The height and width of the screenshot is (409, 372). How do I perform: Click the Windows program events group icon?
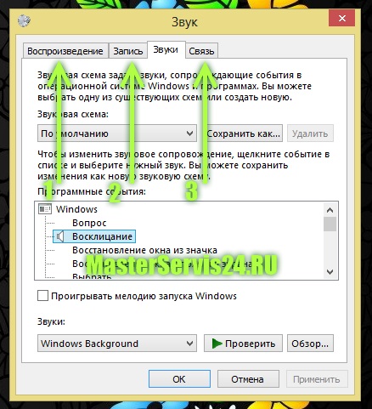click(x=45, y=209)
